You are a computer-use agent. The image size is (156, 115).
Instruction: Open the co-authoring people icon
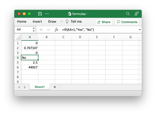[137, 14]
